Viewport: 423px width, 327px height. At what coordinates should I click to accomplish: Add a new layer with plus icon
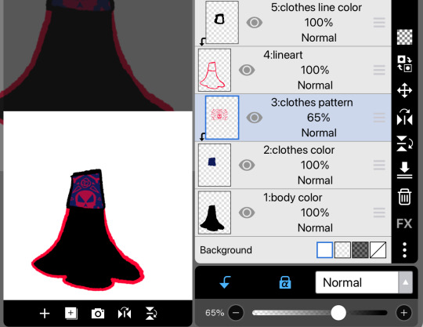click(45, 314)
